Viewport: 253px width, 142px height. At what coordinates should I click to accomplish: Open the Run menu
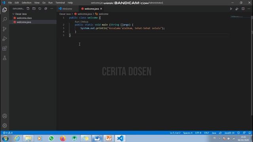51,3
